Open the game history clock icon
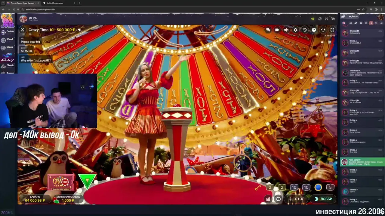Image resolution: width=385 pixels, height=216 pixels. [305, 30]
